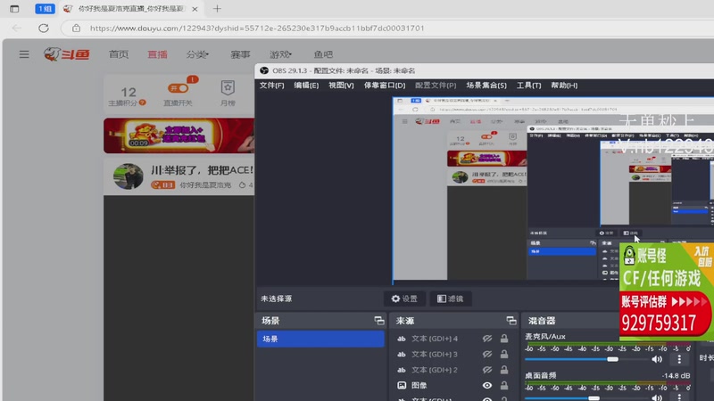The height and width of the screenshot is (401, 714).
Task: Open the OBS 工具(T) menu
Action: click(528, 85)
